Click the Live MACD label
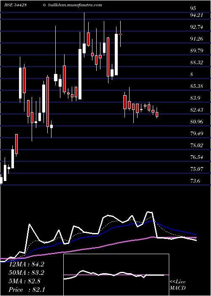Screen dimensions: 211x296 tap(178, 285)
